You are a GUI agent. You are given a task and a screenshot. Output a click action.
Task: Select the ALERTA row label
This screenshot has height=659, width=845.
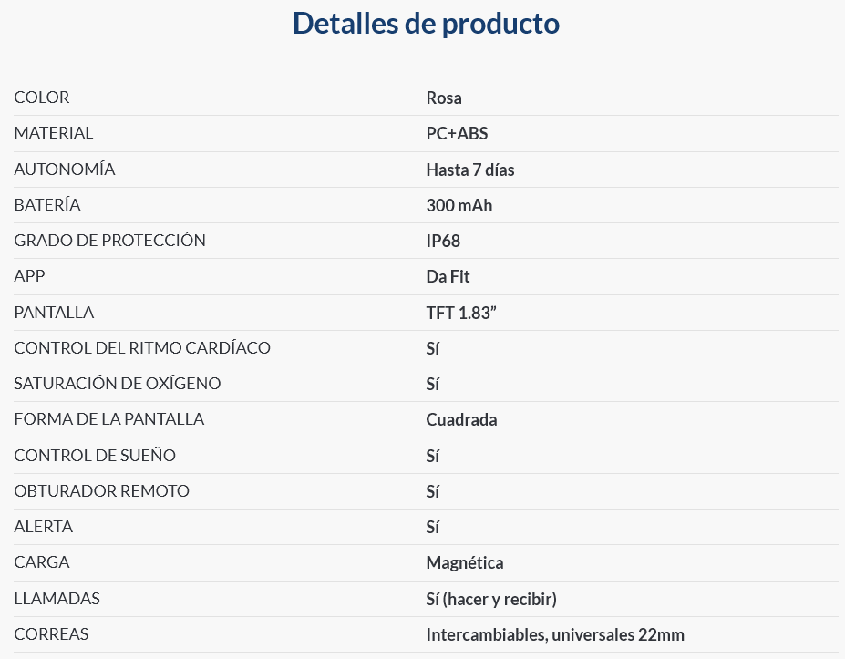(44, 527)
